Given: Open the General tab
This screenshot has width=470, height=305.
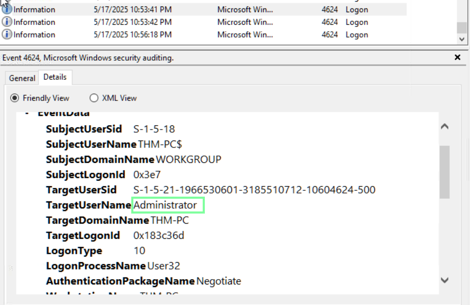Looking at the screenshot, I should pyautogui.click(x=22, y=78).
